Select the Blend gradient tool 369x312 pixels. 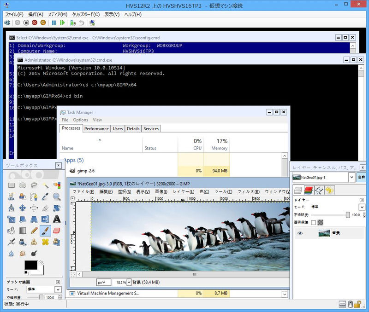pyautogui.click(x=23, y=231)
